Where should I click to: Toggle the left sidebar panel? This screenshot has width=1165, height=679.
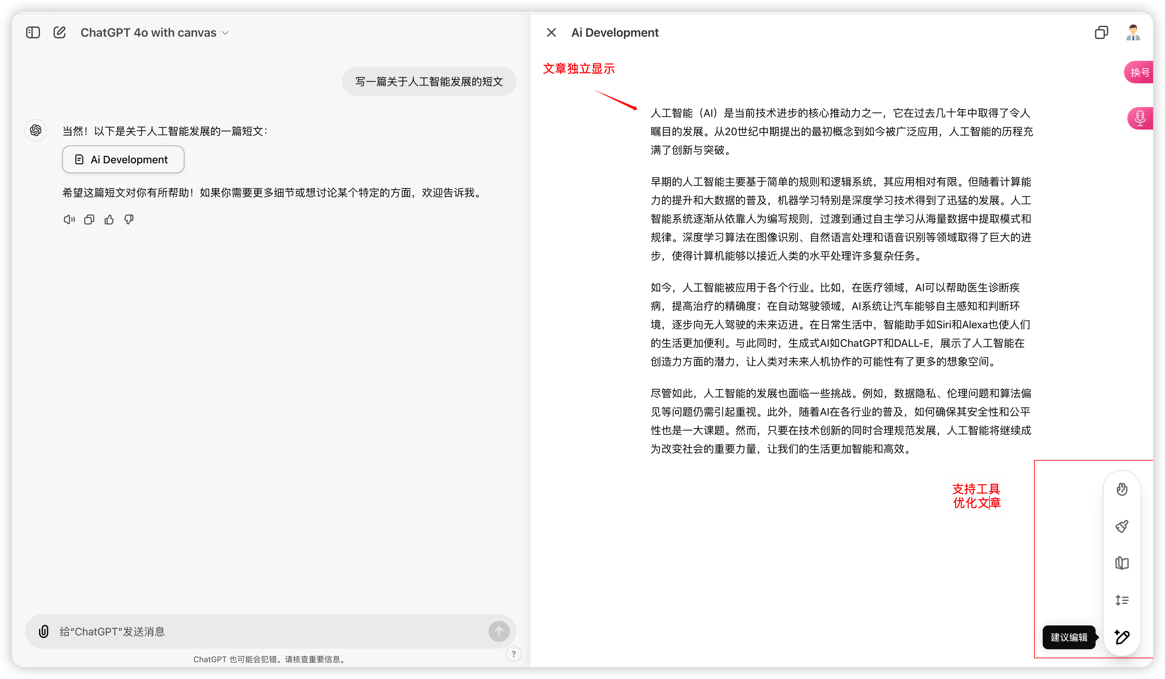[x=33, y=32]
